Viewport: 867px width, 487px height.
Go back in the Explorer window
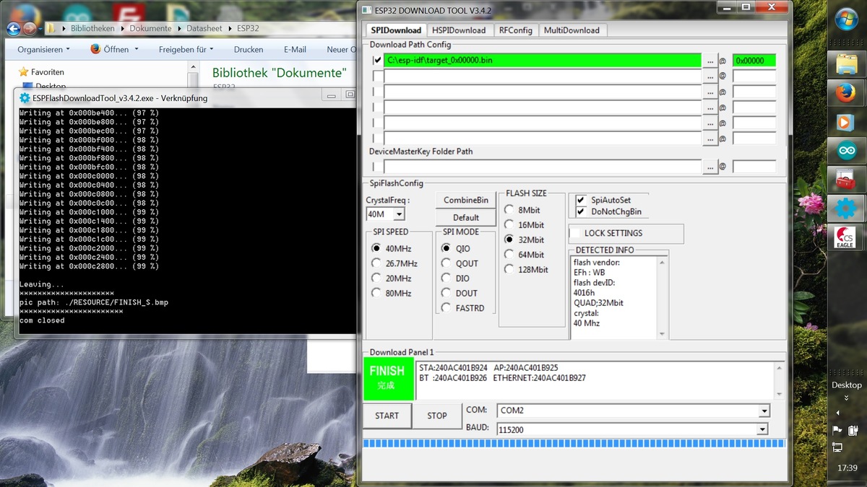(x=13, y=28)
